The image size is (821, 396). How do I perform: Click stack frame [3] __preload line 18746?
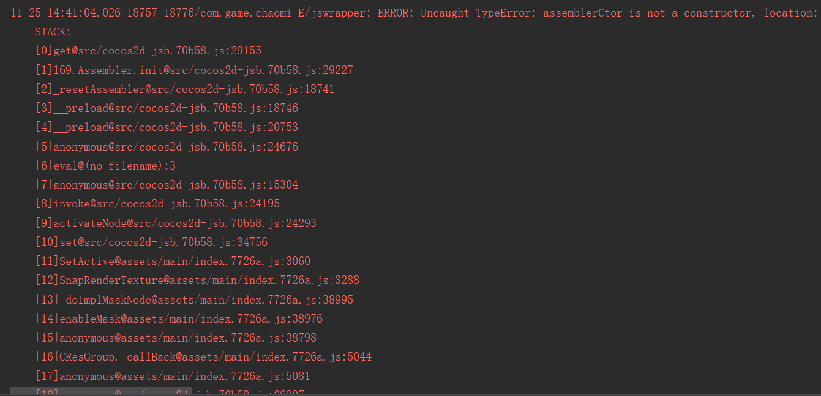[x=167, y=108]
